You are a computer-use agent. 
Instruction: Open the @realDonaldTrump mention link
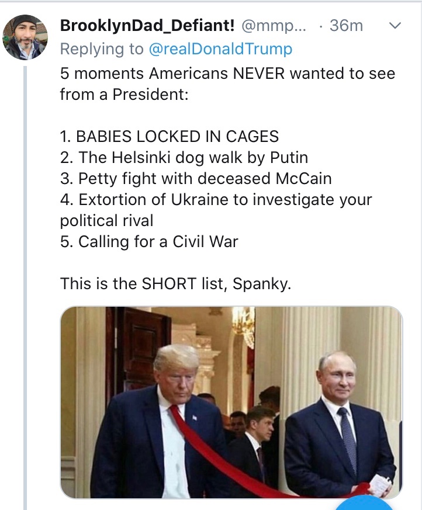(220, 49)
